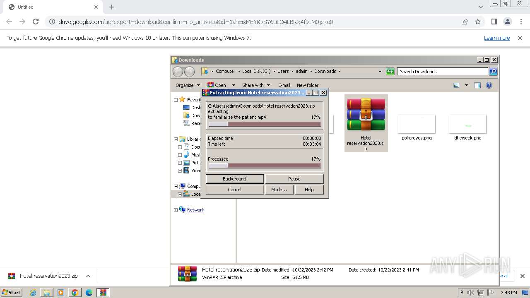Select the Hotel reservation2023.zip file
530x298 pixels.
[366, 123]
